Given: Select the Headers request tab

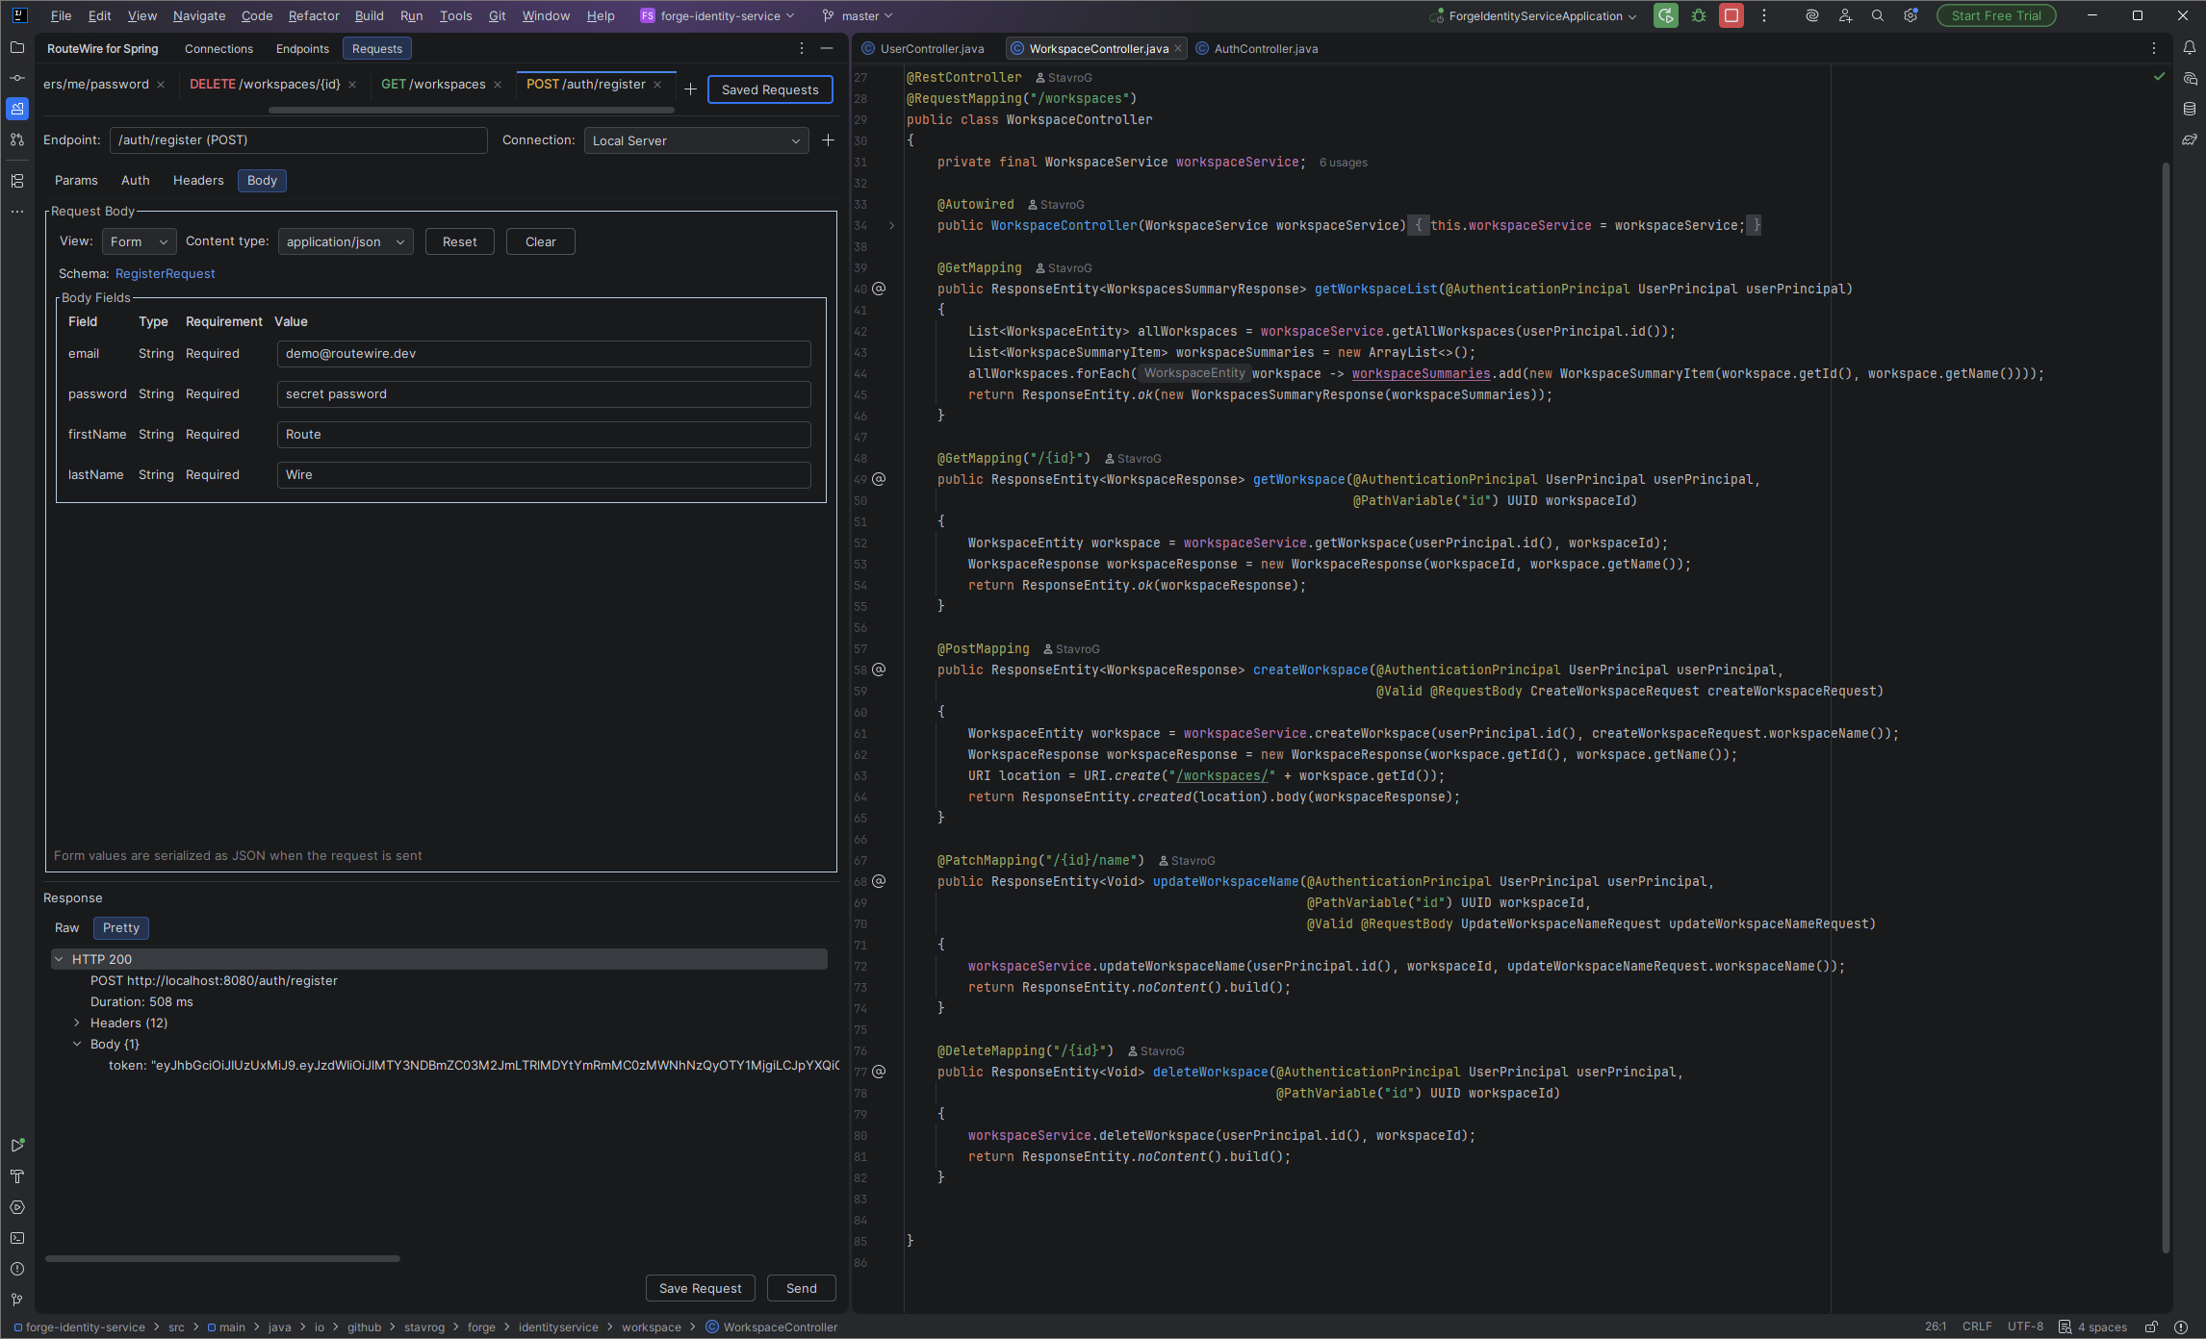Looking at the screenshot, I should coord(198,180).
